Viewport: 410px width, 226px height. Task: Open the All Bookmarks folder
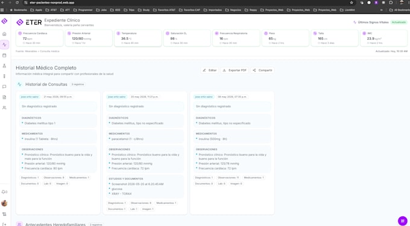[x=400, y=10]
